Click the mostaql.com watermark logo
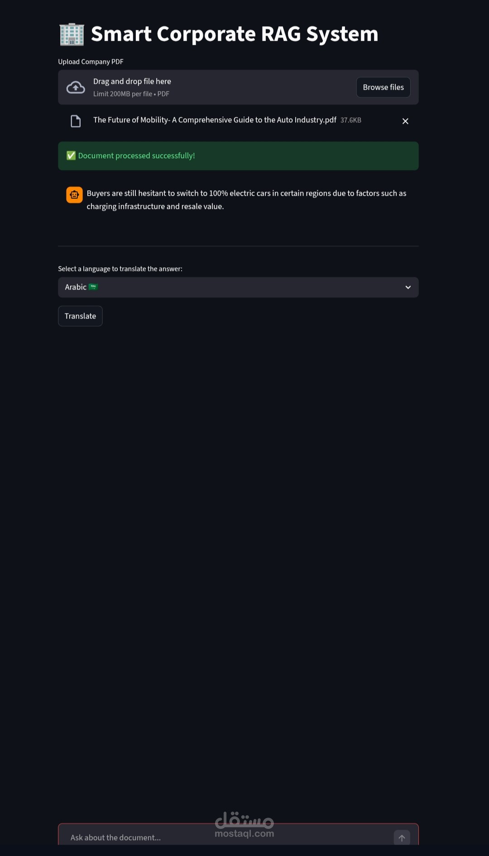The width and height of the screenshot is (489, 856). (x=244, y=825)
